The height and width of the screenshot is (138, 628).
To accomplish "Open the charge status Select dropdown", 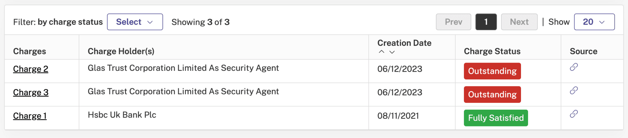I will click(135, 22).
